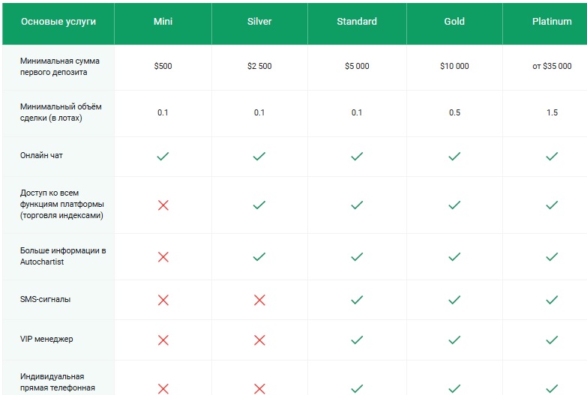Click the Mini online chat checkmark

coord(163,156)
